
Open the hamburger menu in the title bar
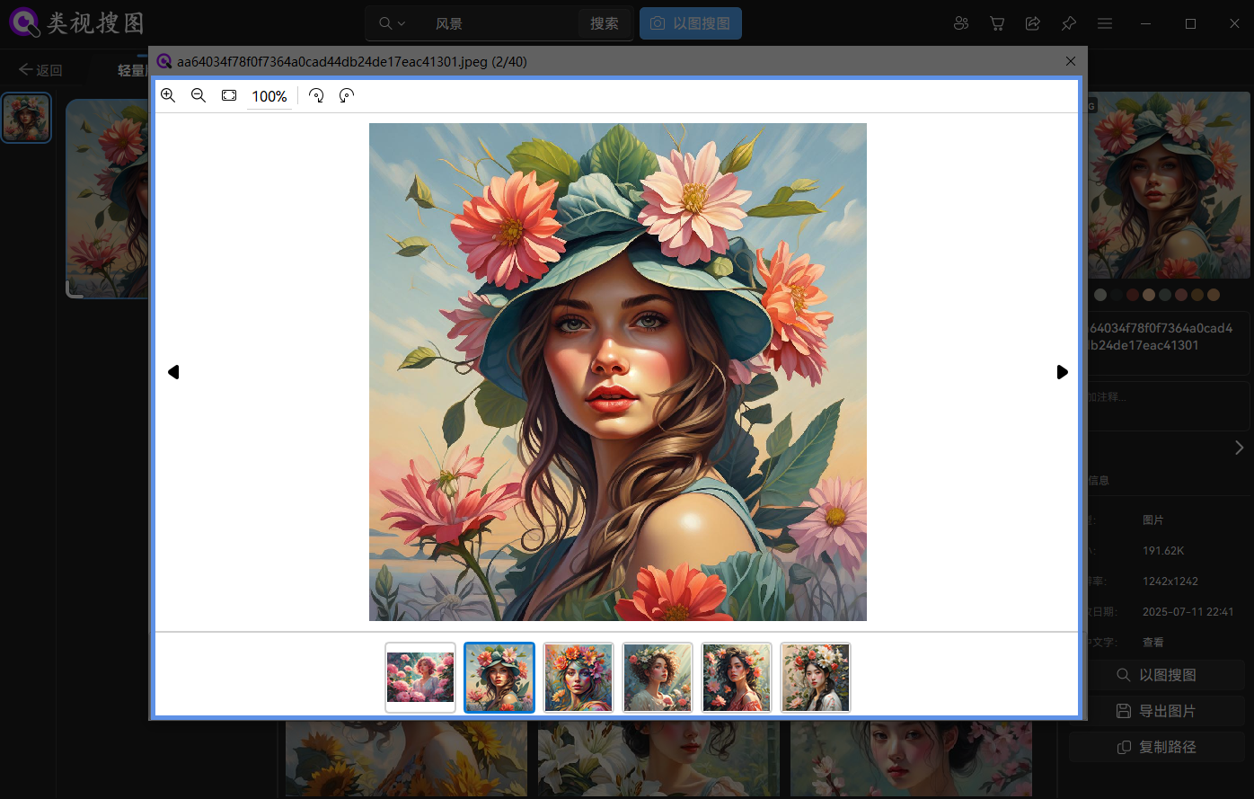pos(1105,23)
